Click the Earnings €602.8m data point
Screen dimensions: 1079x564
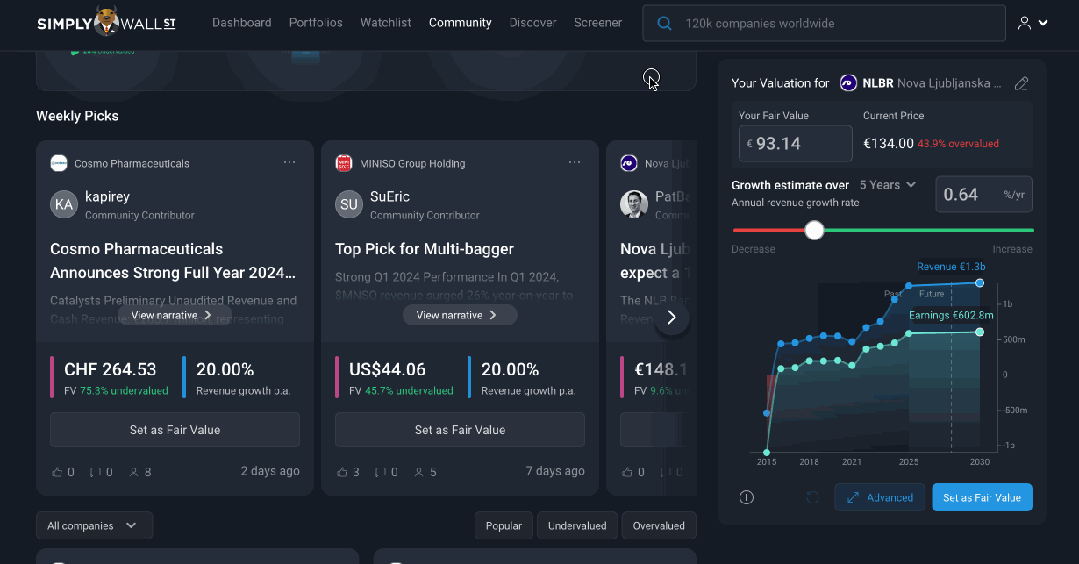pyautogui.click(x=980, y=332)
